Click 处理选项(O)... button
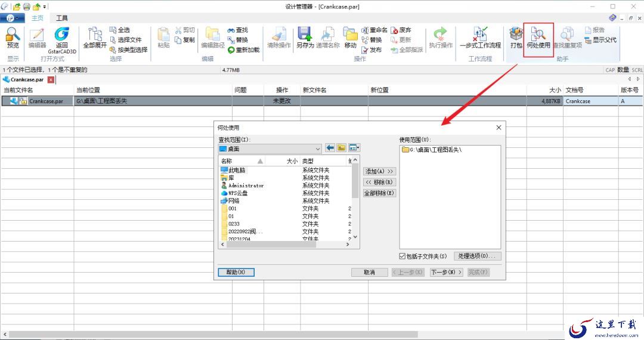 [x=477, y=256]
